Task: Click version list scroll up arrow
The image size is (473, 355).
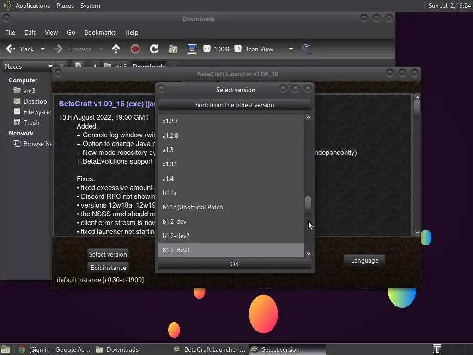Action: (x=308, y=117)
